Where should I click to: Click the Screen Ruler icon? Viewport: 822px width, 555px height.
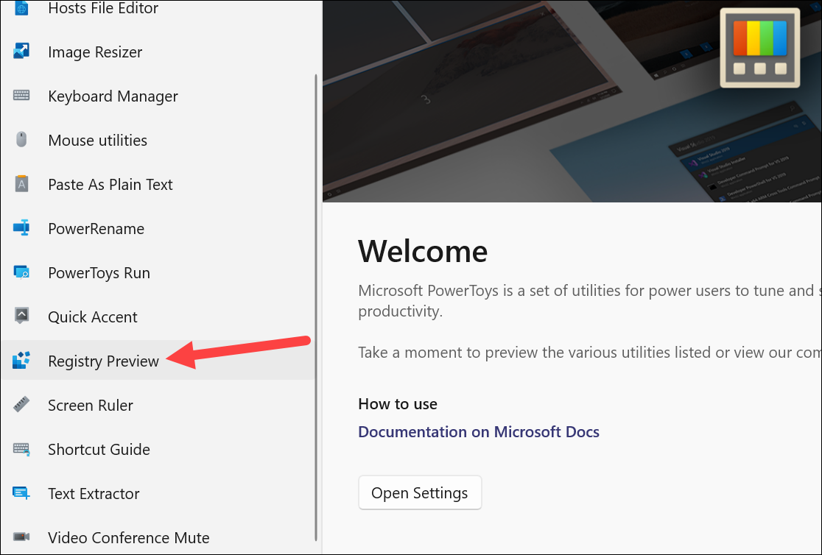pyautogui.click(x=21, y=405)
